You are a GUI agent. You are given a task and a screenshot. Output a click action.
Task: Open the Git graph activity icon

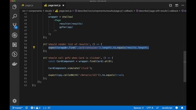pos(14,54)
